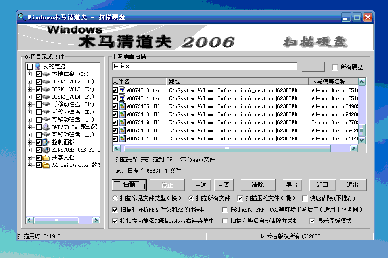Click results list scroll down arrow
Image resolution: width=388 pixels, height=258 pixels.
[362, 140]
